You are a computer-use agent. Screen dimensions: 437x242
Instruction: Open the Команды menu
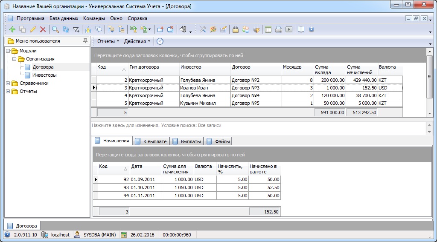(94, 18)
